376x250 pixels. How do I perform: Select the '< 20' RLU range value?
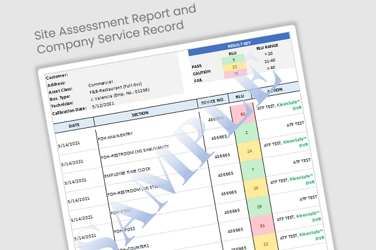click(268, 54)
